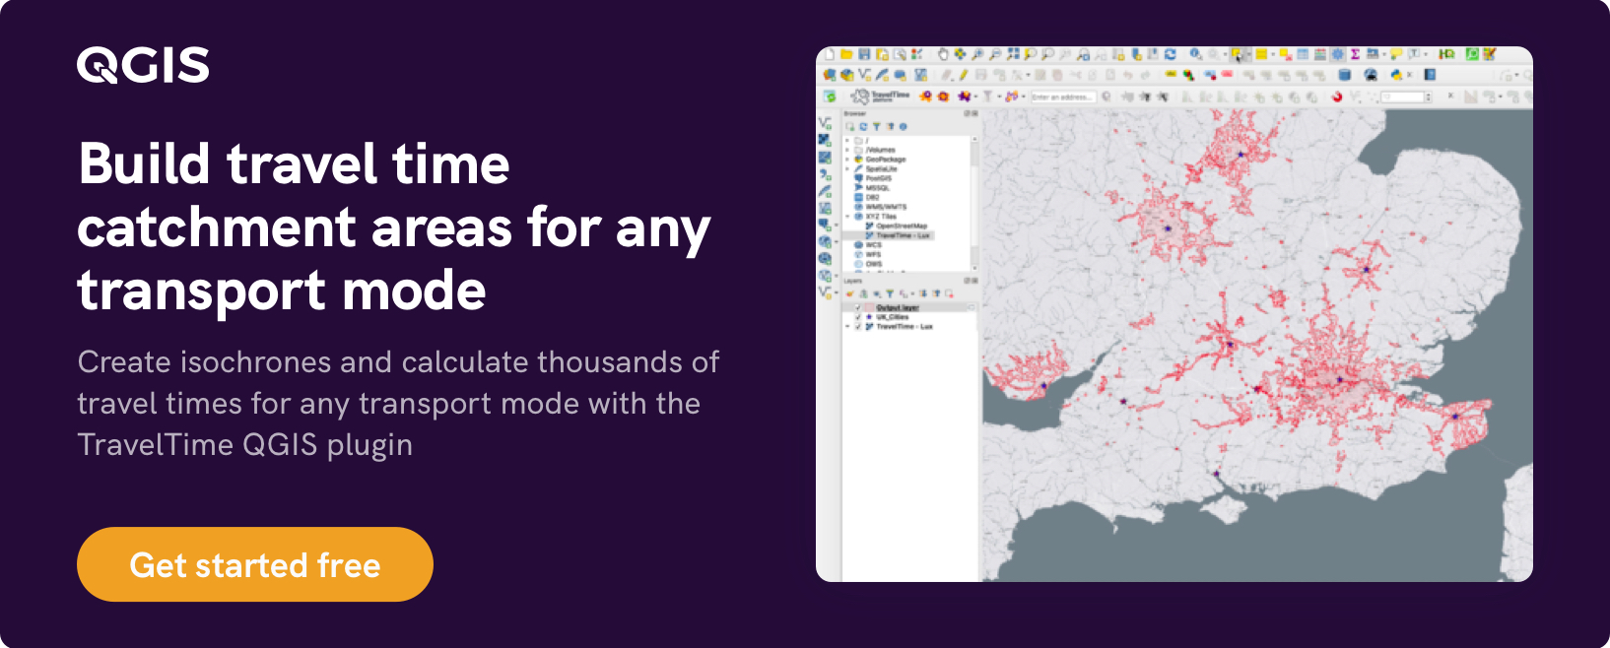1610x648 pixels.
Task: Expand the /Volumes folder node
Action: pyautogui.click(x=847, y=150)
